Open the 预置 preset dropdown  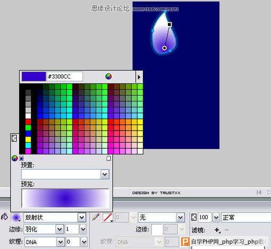coord(105,174)
